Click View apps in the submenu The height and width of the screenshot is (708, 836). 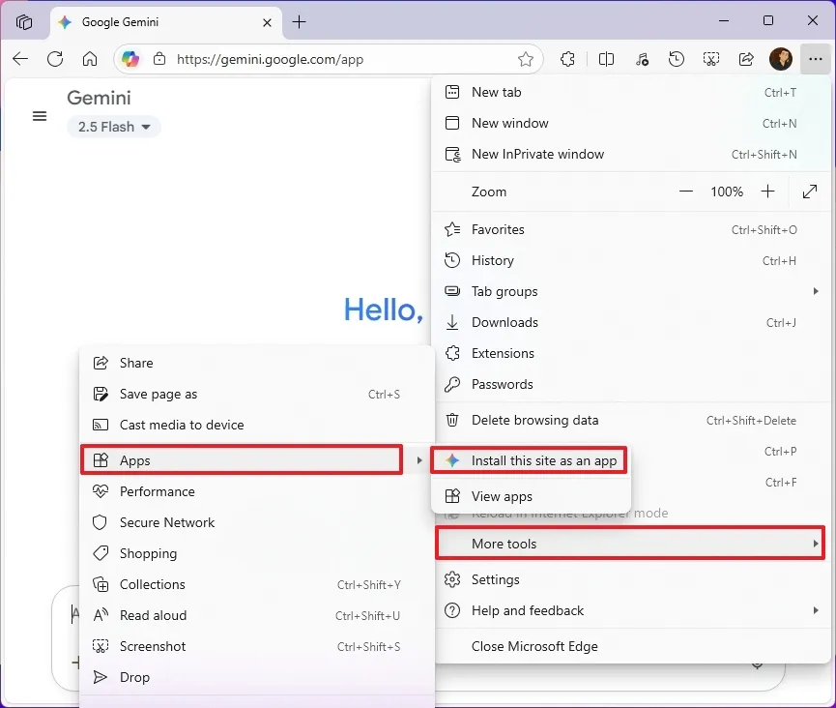click(x=500, y=495)
